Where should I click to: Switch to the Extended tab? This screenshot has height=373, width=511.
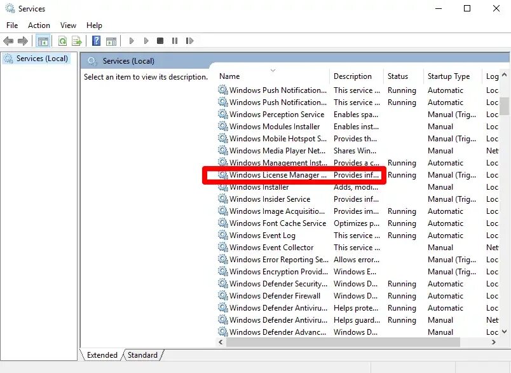point(102,355)
